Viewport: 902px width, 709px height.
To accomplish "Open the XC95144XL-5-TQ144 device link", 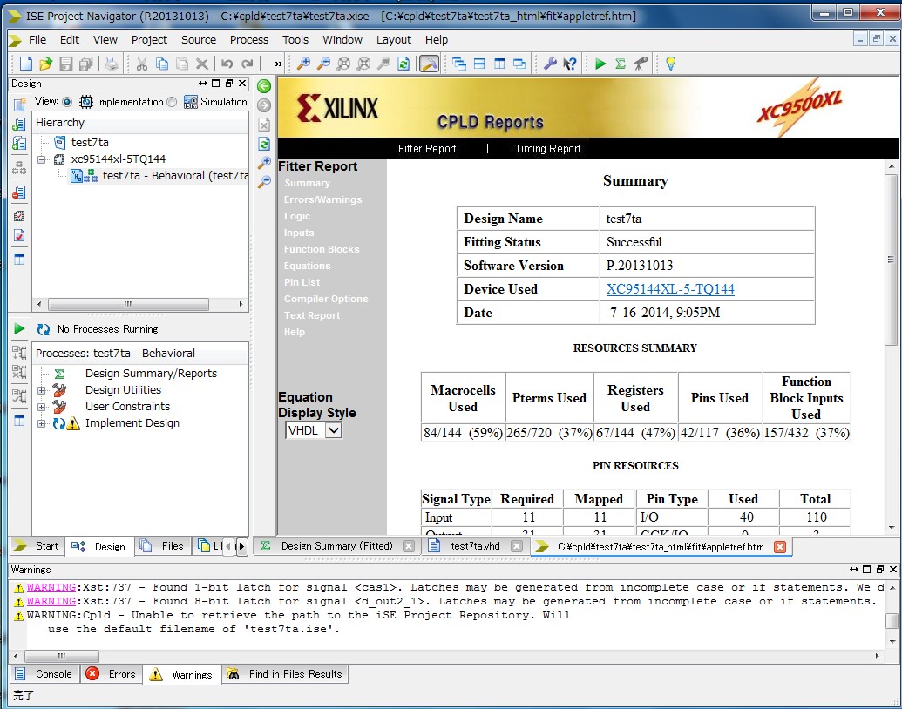I will [670, 288].
